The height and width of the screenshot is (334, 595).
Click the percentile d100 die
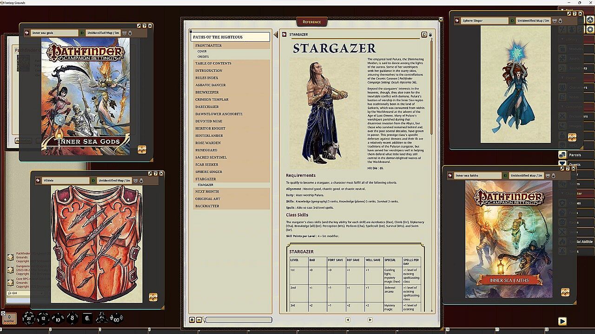[x=116, y=318]
